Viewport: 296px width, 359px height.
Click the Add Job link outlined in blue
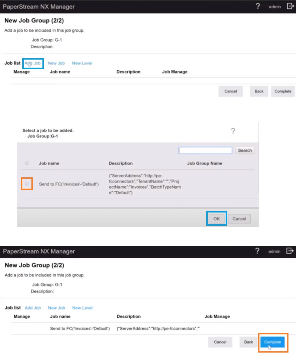pos(33,63)
